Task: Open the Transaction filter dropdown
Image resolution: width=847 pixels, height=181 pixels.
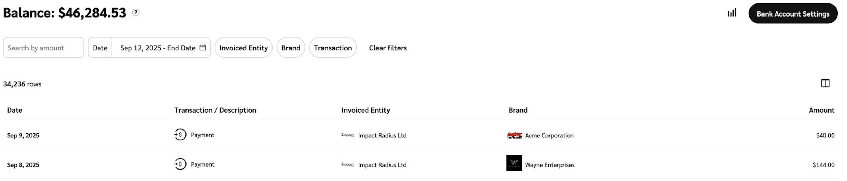Action: 333,48
